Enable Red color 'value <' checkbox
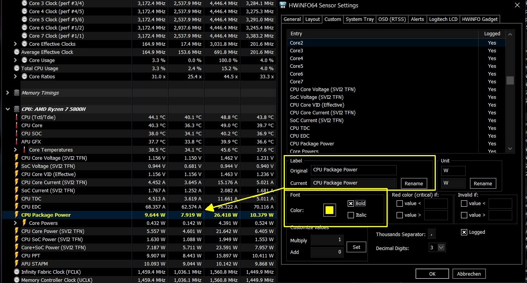The image size is (527, 283). [x=399, y=204]
